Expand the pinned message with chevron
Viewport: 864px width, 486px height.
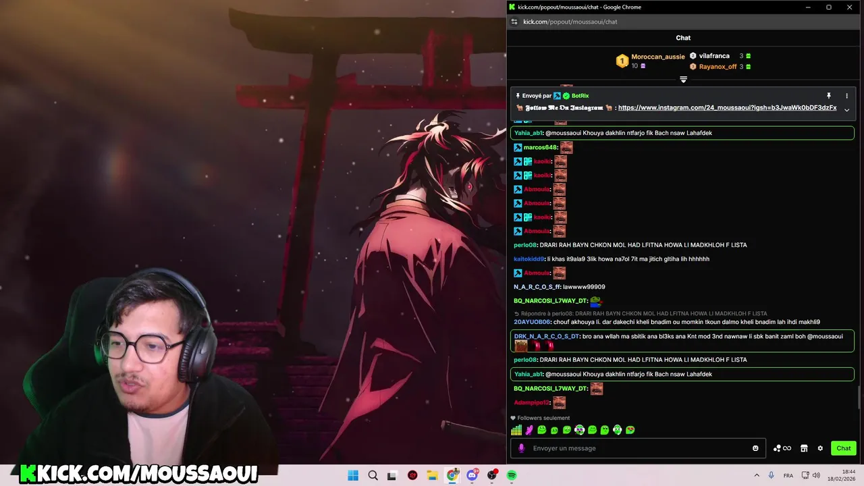click(x=846, y=109)
